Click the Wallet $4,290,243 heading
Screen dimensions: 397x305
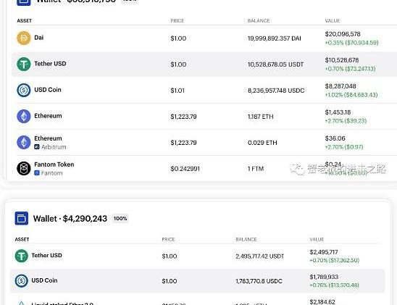coord(70,219)
